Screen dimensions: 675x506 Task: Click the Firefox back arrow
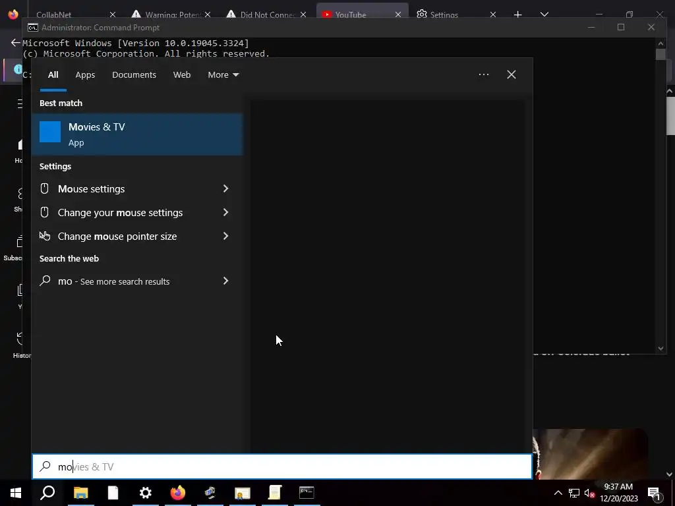point(16,43)
